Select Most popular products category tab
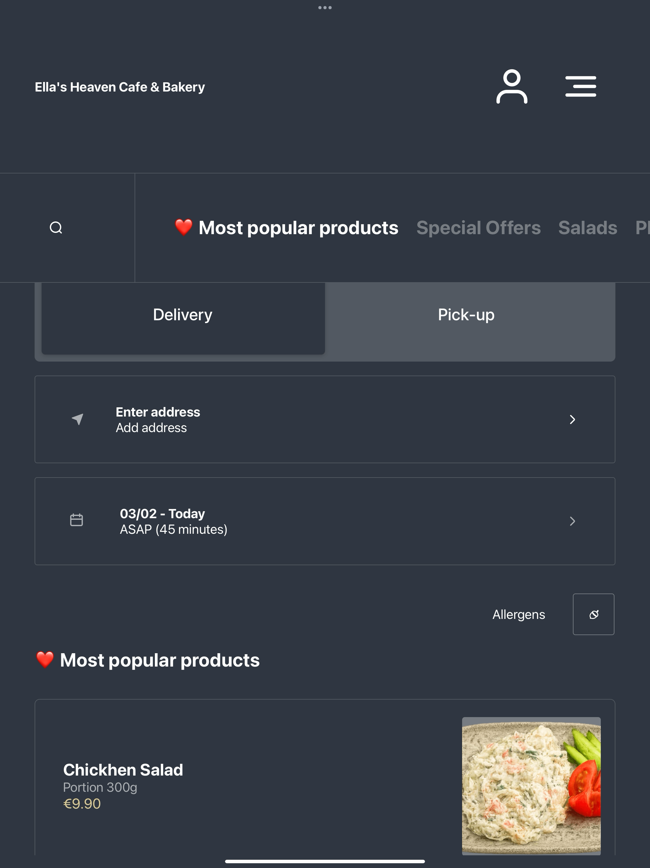The height and width of the screenshot is (868, 650). pos(287,227)
